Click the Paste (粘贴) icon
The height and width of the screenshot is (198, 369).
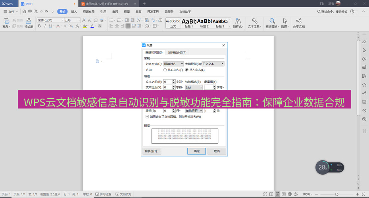pyautogui.click(x=6, y=21)
